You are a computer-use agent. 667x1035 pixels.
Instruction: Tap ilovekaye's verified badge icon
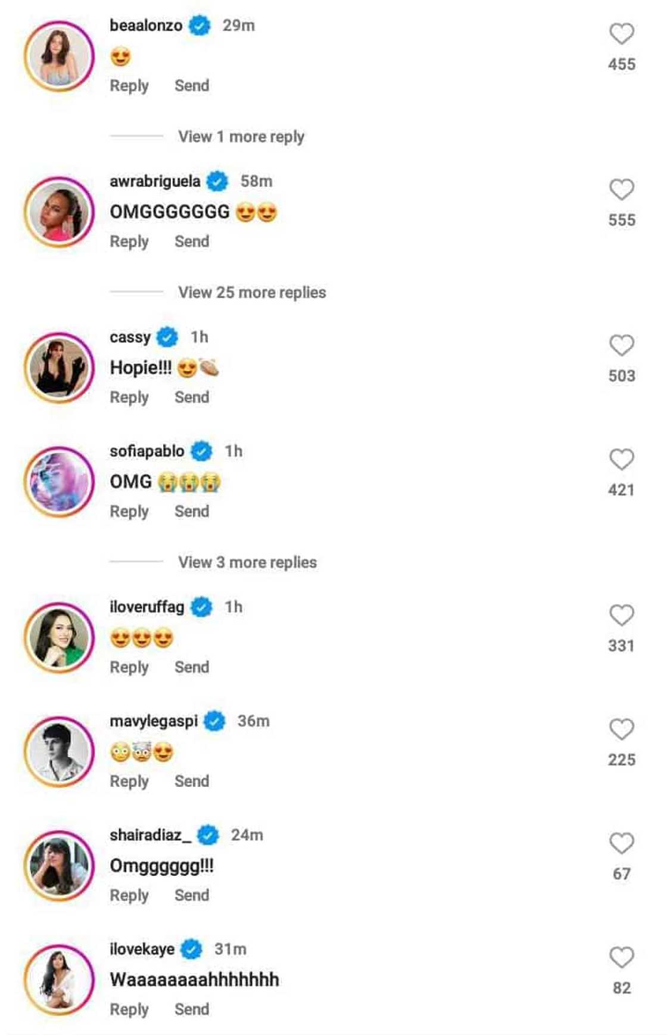pyautogui.click(x=192, y=949)
